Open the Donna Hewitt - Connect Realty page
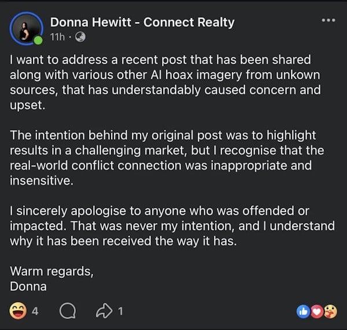Image resolution: width=347 pixels, height=330 pixels. click(142, 22)
